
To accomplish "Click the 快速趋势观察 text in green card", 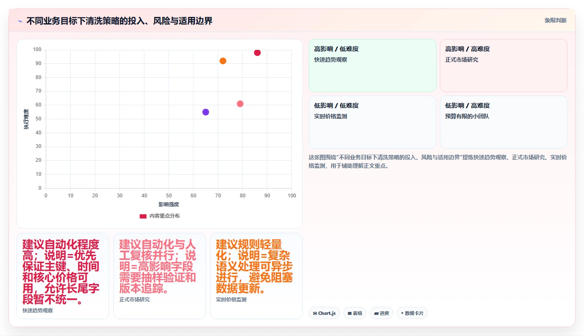I will (x=331, y=60).
